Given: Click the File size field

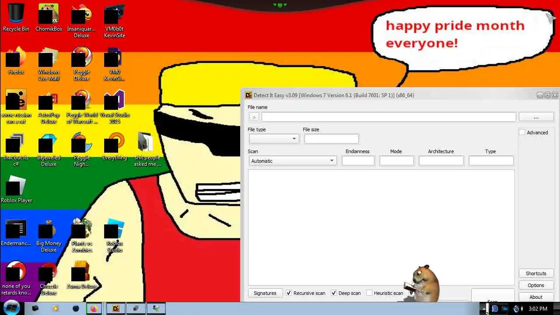Looking at the screenshot, I should coord(332,139).
